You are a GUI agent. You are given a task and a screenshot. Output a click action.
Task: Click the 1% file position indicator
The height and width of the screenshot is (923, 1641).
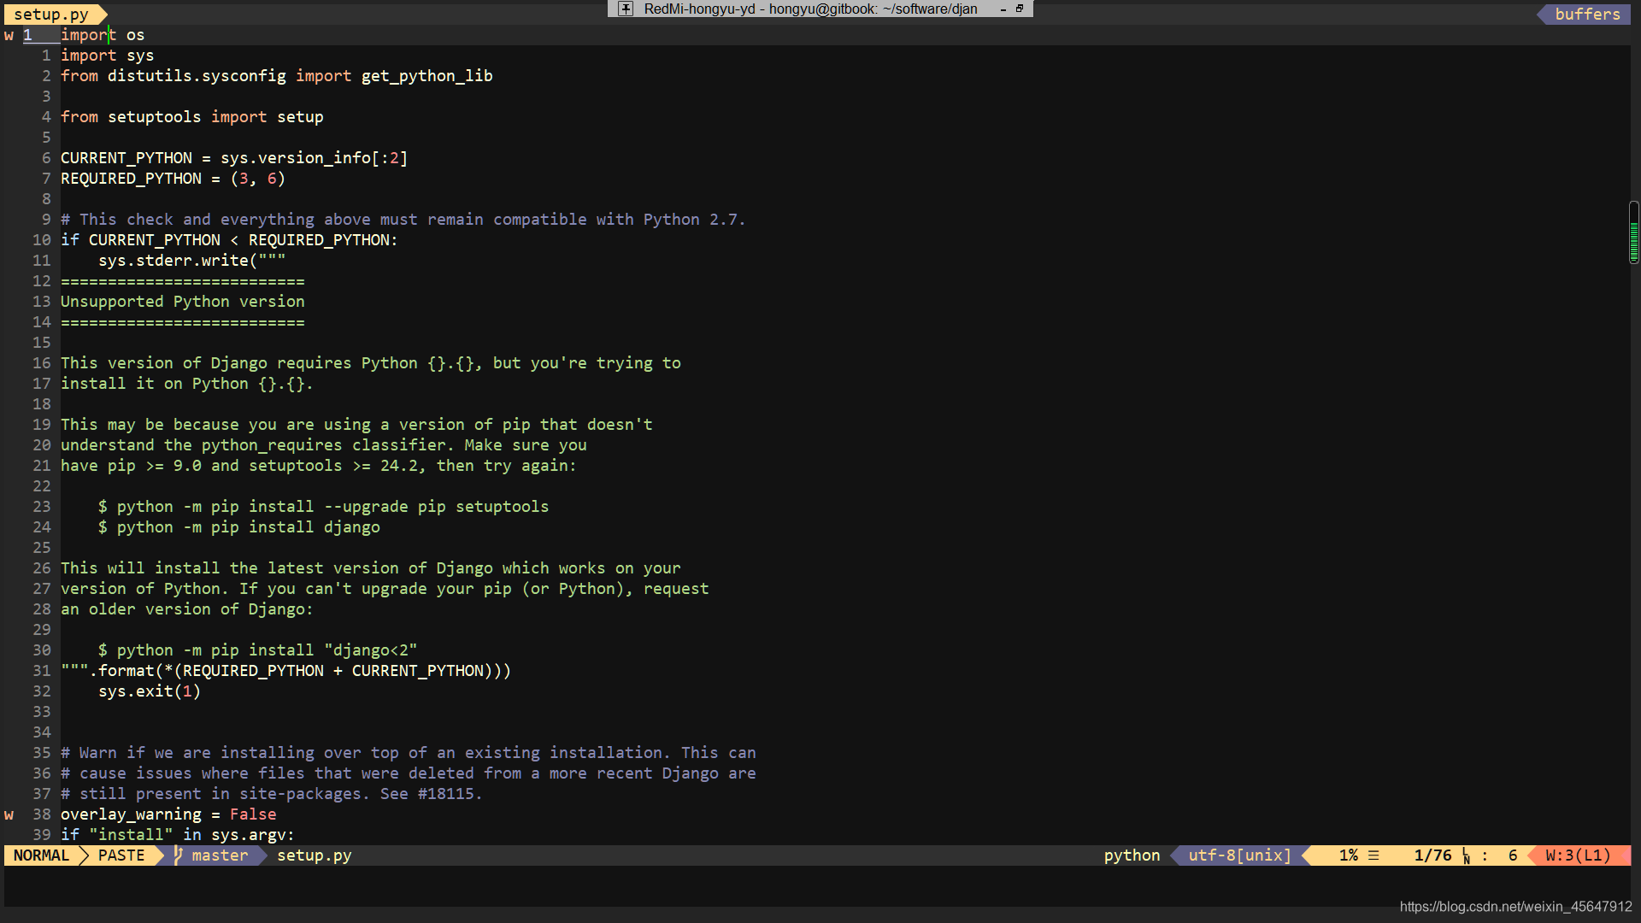1349,855
